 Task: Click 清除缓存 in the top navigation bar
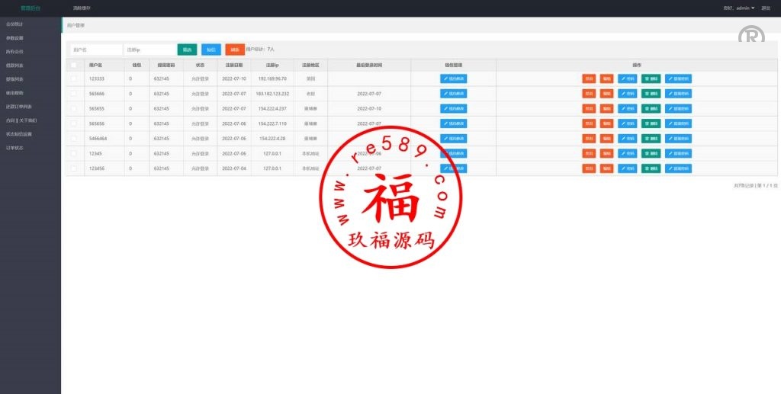82,8
